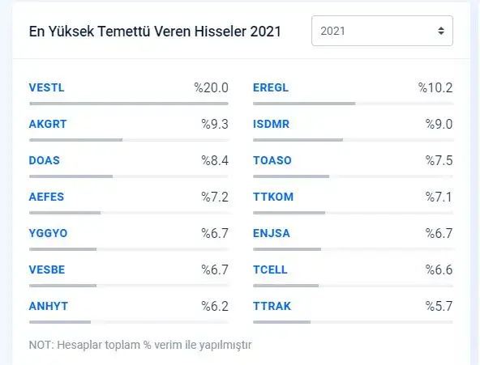The width and height of the screenshot is (480, 365).
Task: Open the ANHYT stock link
Action: point(49,306)
